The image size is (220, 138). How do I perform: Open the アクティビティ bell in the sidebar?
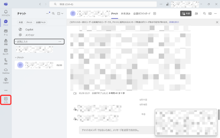pyautogui.click(x=6, y=13)
